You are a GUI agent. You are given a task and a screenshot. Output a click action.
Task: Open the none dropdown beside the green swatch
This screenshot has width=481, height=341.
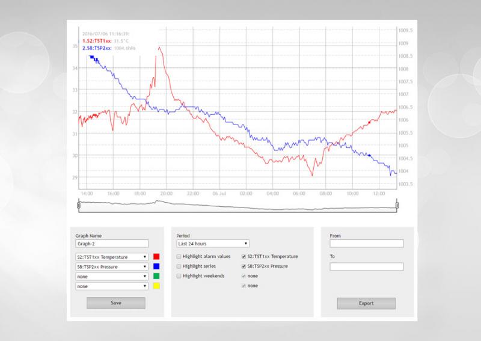point(111,277)
